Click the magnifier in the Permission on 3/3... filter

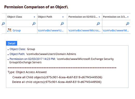(x=127, y=24)
